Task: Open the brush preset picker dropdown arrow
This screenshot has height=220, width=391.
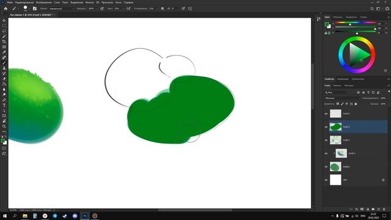Action: pos(29,9)
